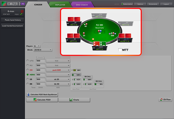Open the empty HERO action dropdown
174x119 pixels.
click(58, 75)
